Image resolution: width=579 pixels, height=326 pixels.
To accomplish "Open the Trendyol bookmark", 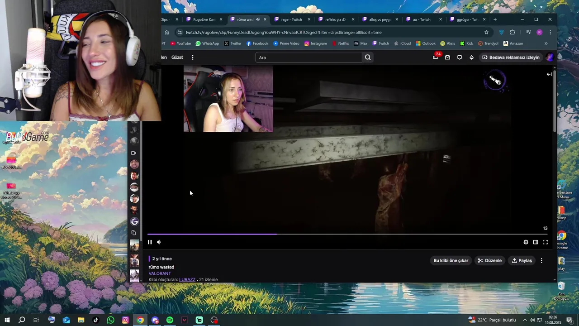I will tap(488, 43).
